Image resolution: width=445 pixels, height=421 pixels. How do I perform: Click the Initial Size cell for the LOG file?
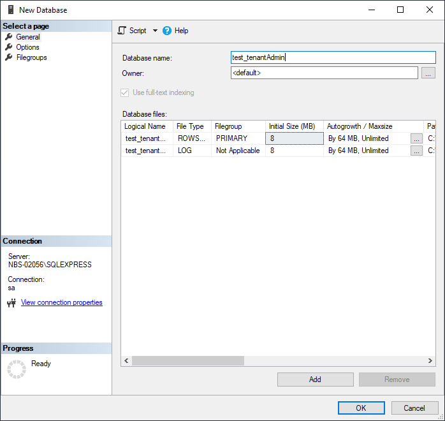point(294,151)
